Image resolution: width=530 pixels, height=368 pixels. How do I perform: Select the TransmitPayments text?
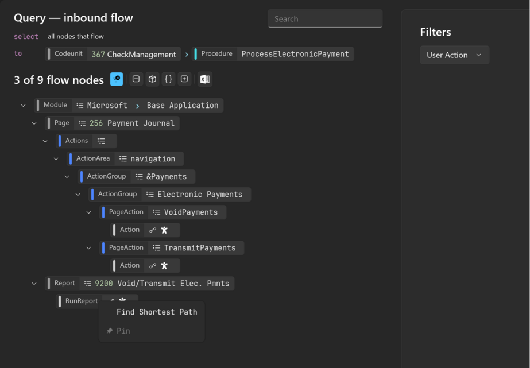200,247
